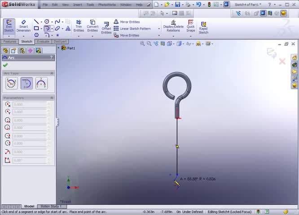299x215 pixels.
Task: Click the Save icon in the title bar
Action: [177, 4]
